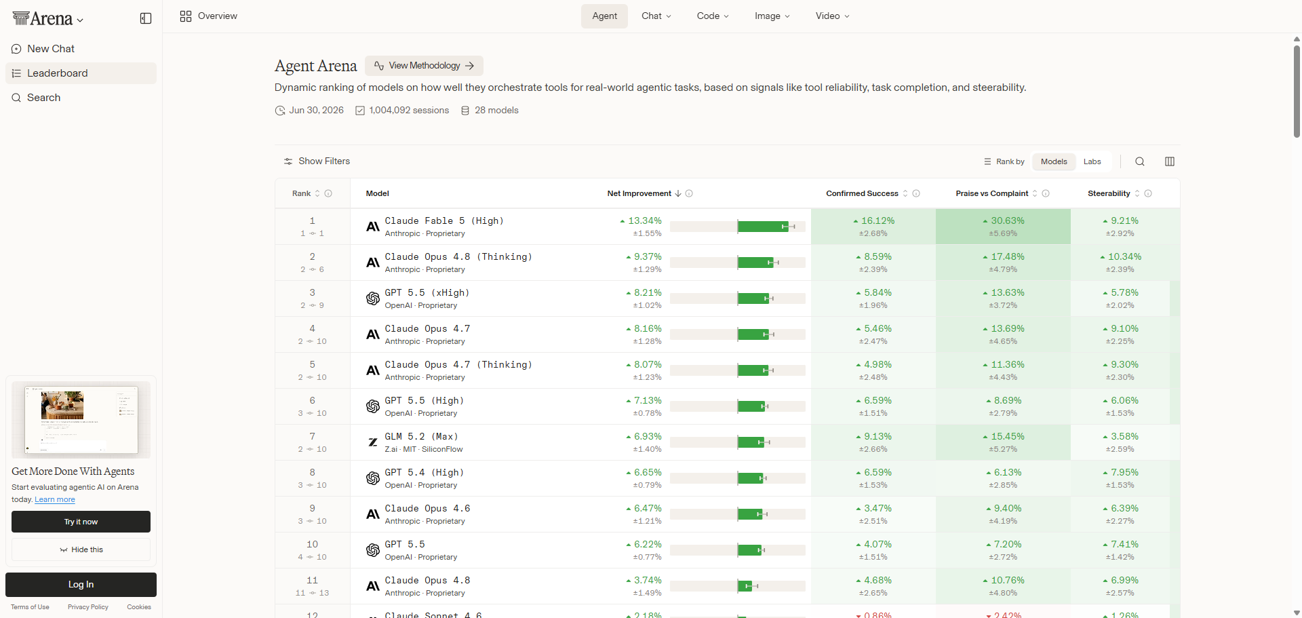1302x618 pixels.
Task: Click Praise vs Complaint info icon
Action: click(1046, 193)
